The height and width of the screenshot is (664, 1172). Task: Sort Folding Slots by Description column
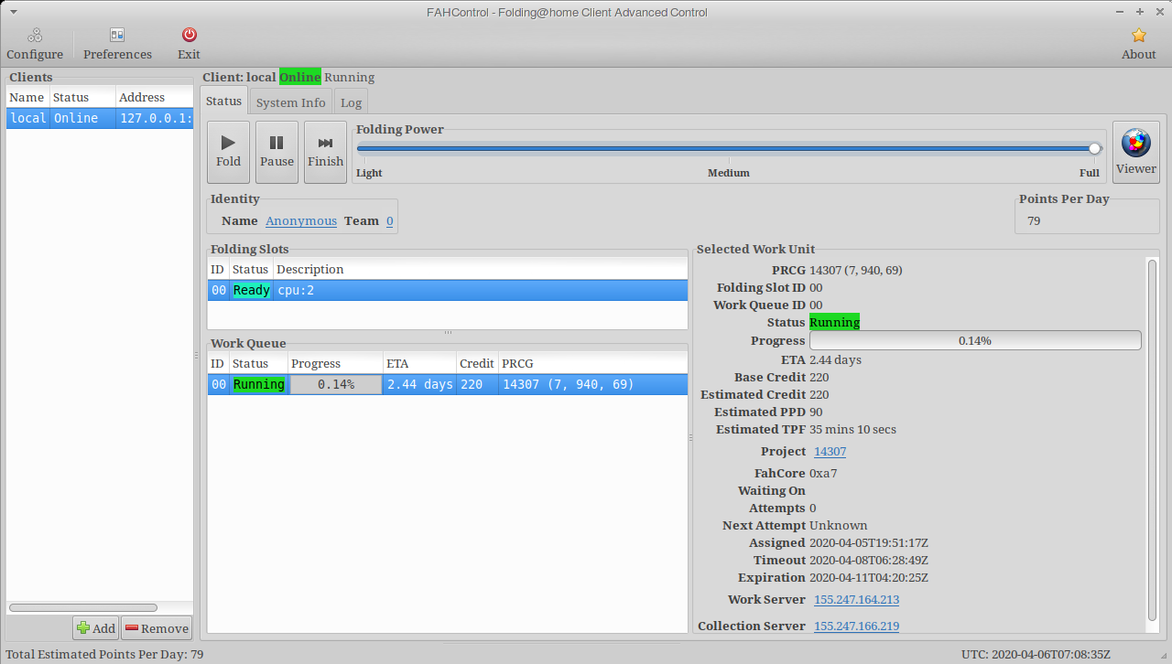[480, 269]
